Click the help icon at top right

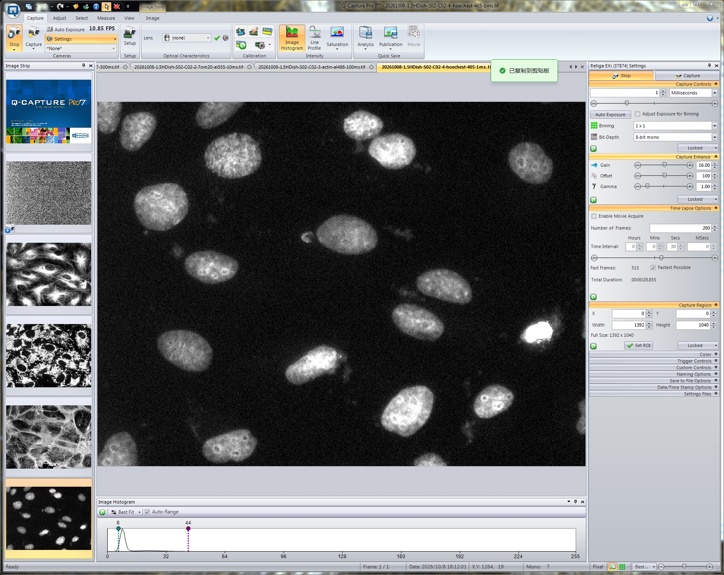(x=710, y=18)
